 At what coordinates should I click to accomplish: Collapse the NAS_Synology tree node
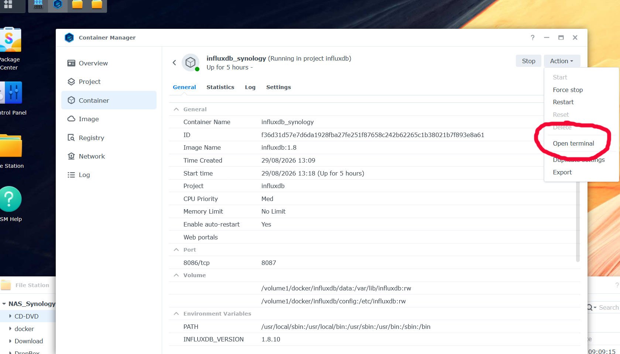(4, 304)
